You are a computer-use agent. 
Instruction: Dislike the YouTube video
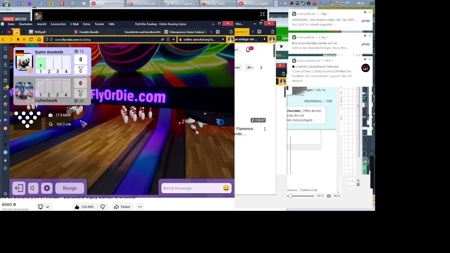click(103, 207)
